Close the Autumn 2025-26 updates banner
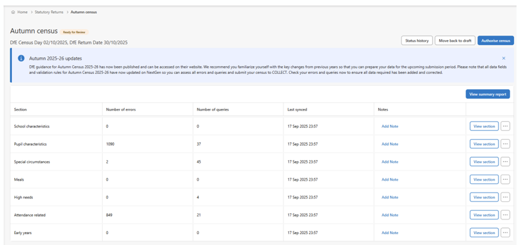 point(504,58)
